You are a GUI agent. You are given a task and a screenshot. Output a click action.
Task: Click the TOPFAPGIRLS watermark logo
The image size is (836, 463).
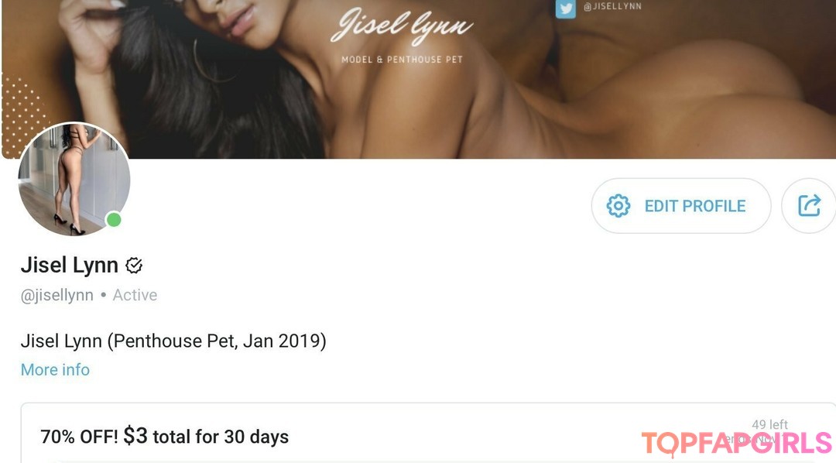[736, 444]
